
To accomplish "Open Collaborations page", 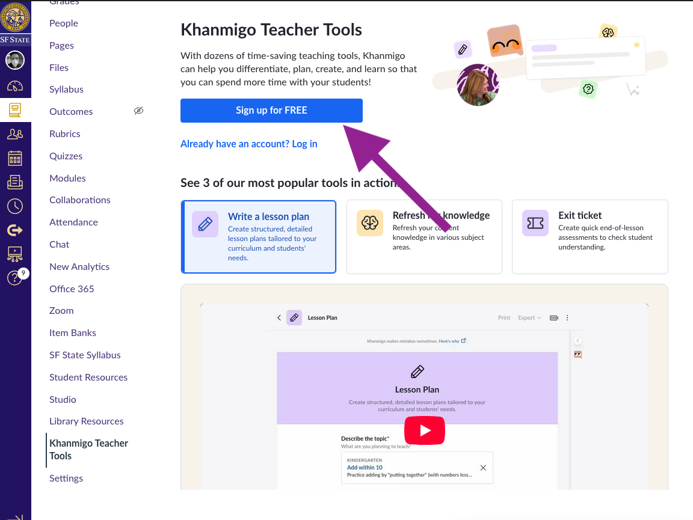I will click(x=80, y=200).
